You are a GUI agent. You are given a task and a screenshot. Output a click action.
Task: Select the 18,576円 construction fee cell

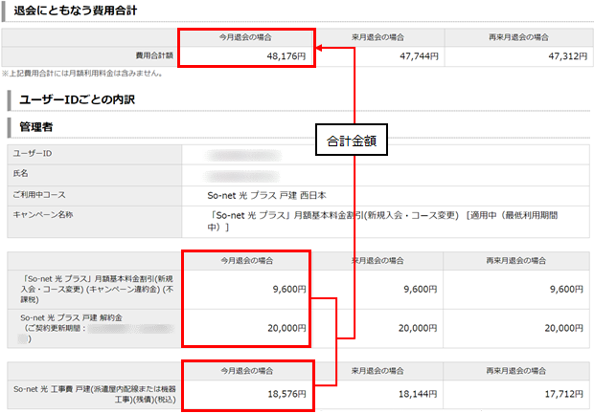pos(247,392)
